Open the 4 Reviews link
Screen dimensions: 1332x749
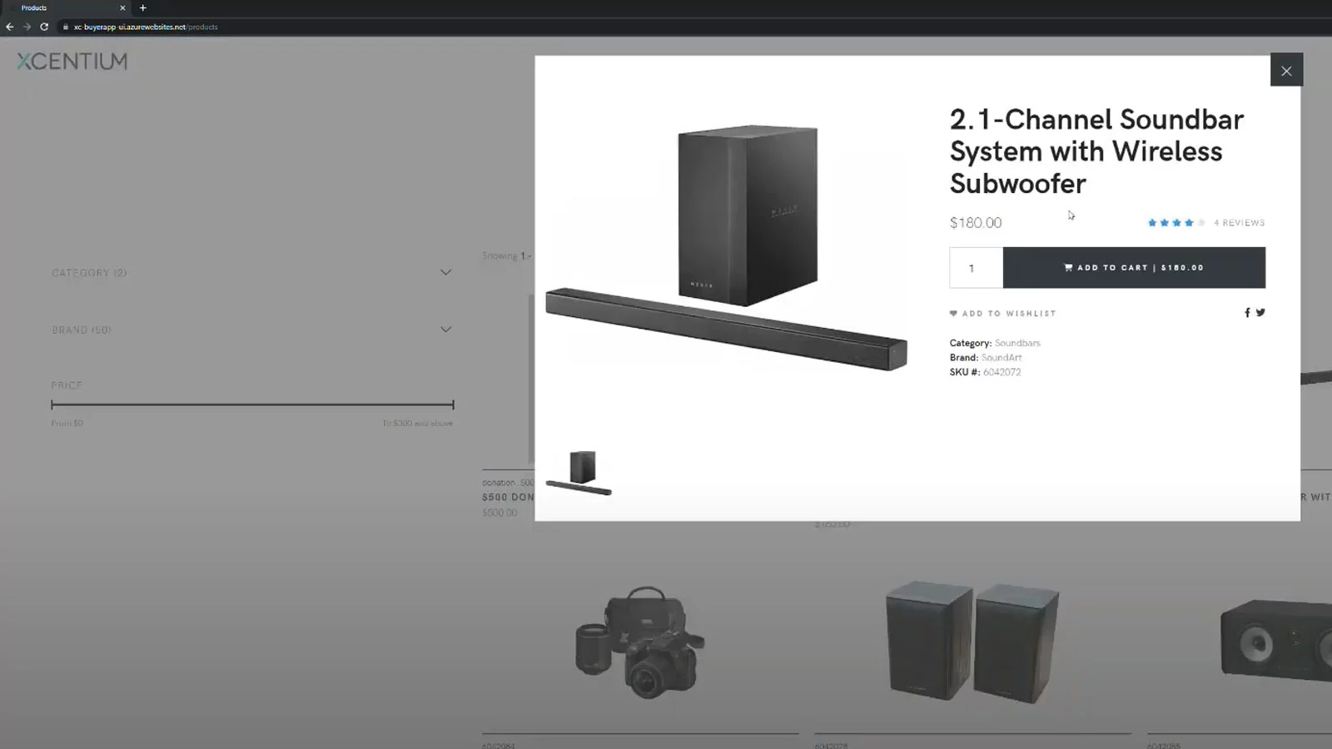[x=1239, y=222]
